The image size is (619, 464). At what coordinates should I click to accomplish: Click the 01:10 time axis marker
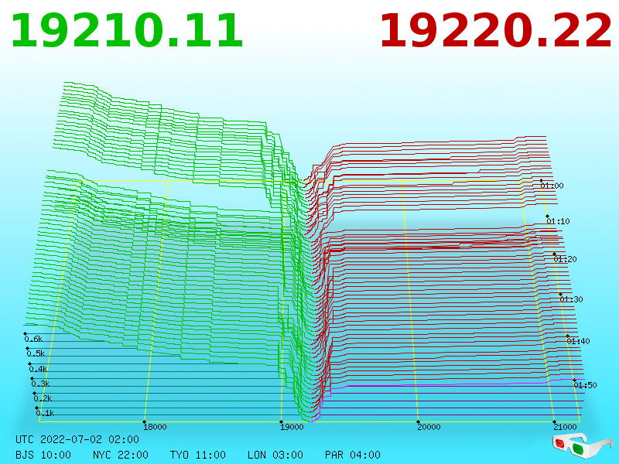[x=558, y=221]
